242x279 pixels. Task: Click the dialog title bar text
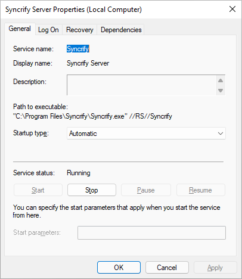73,10
